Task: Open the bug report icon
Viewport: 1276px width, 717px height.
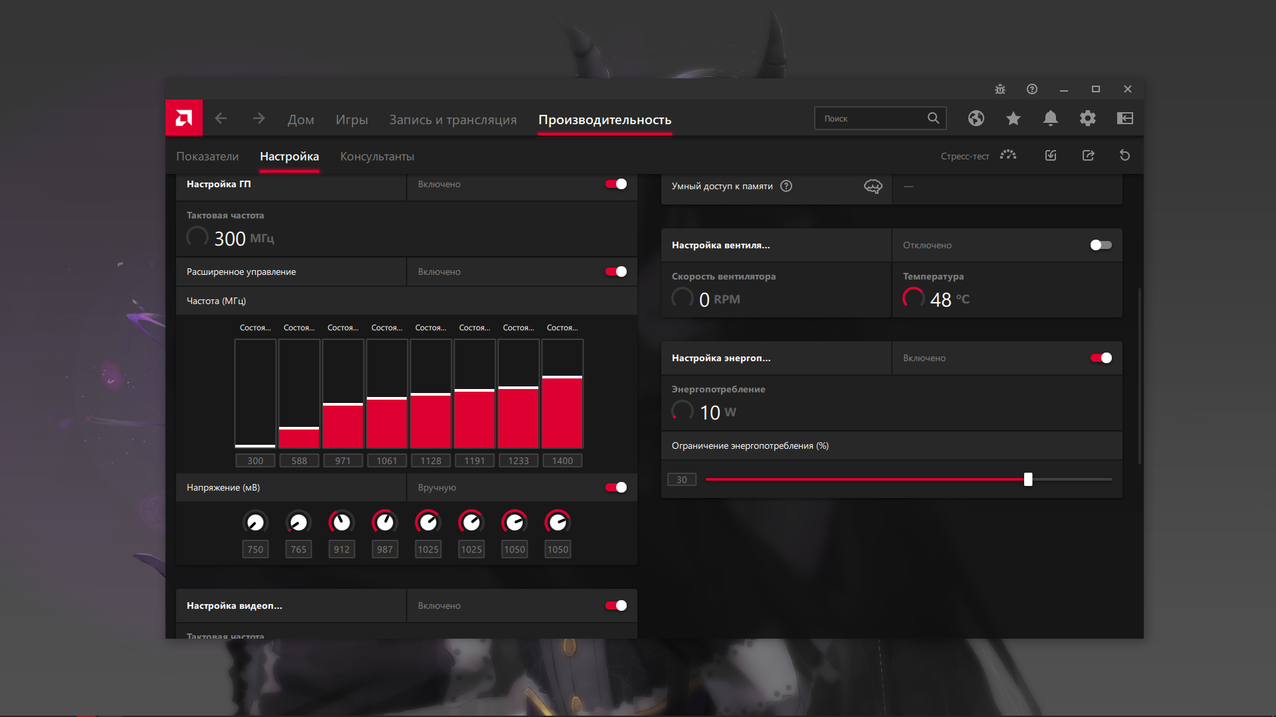Action: [x=1000, y=89]
